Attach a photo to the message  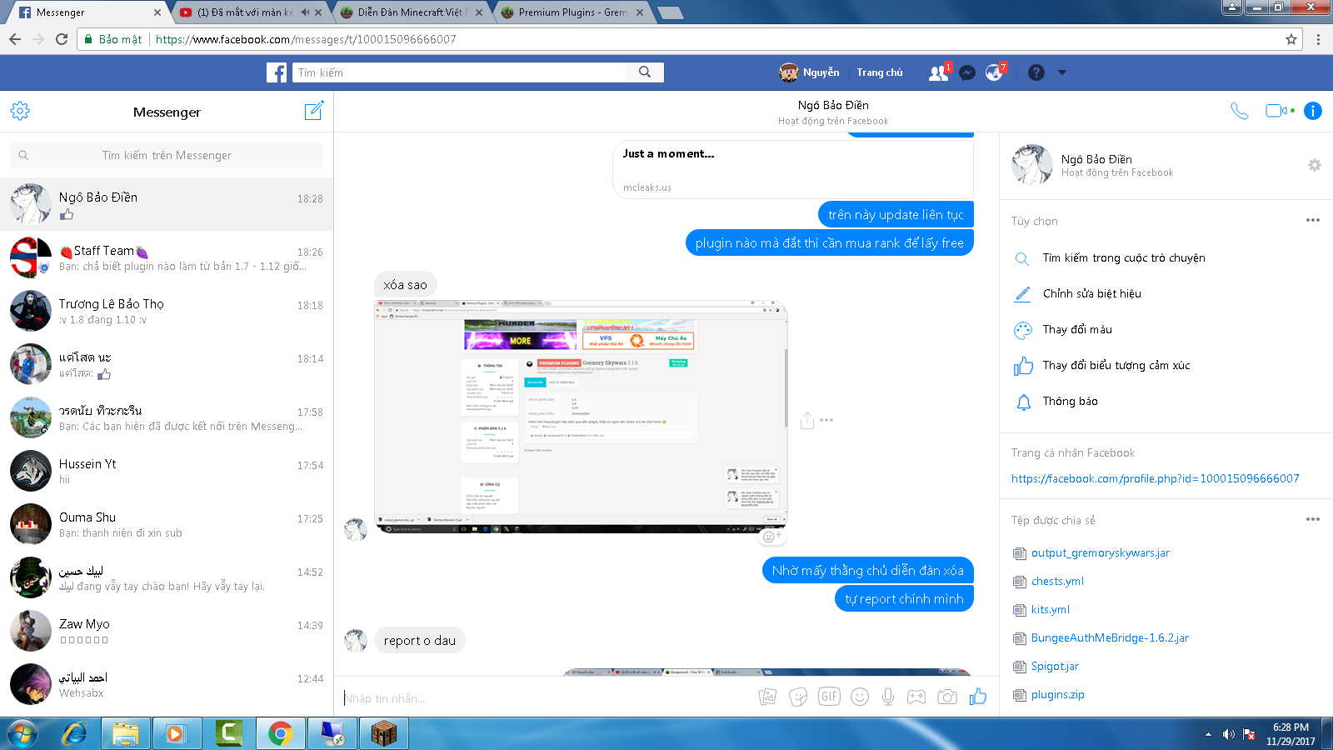[x=767, y=697]
